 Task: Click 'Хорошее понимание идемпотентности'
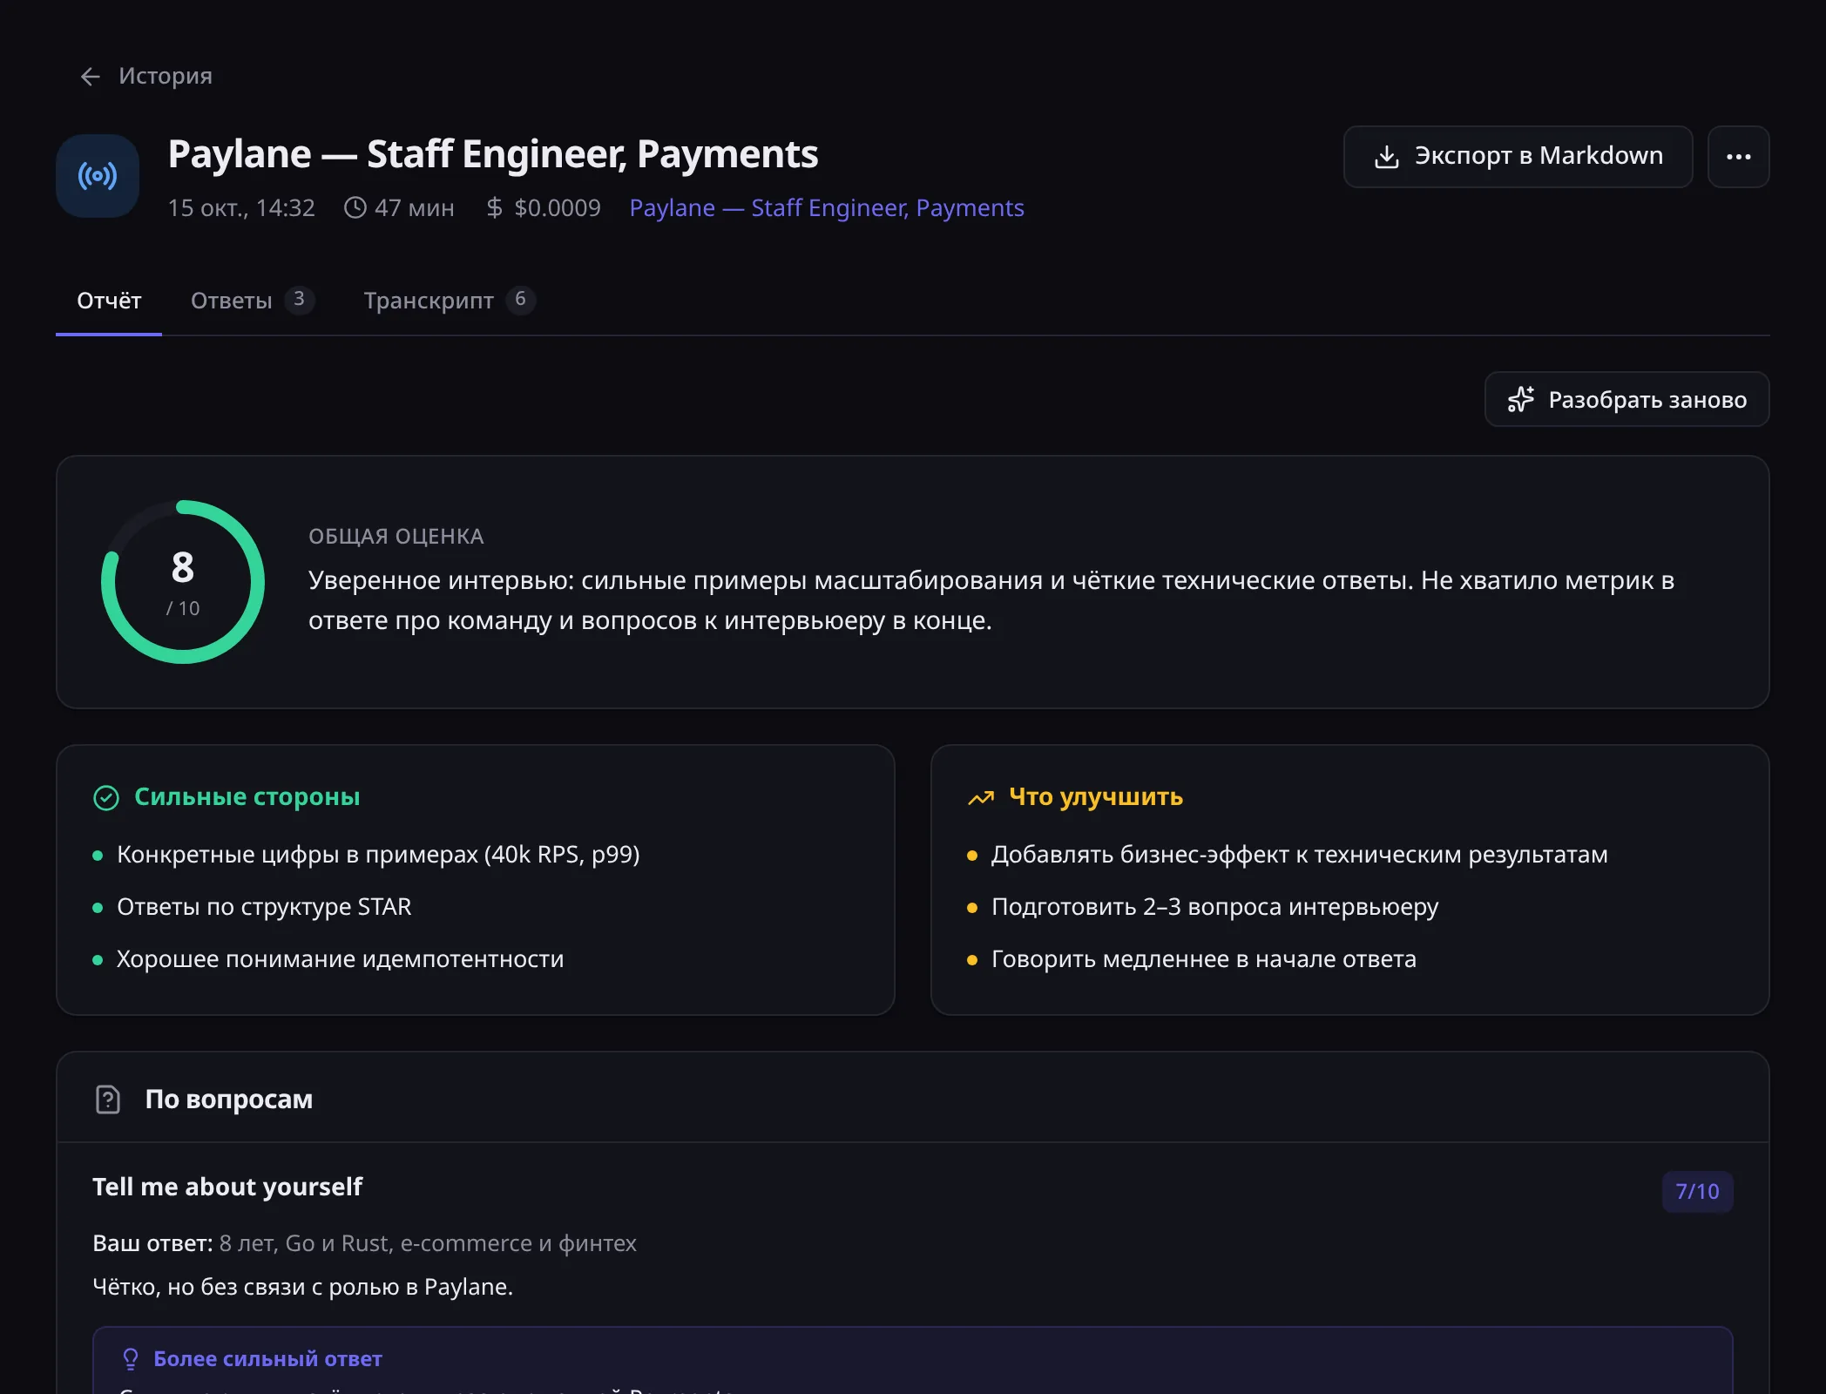(x=341, y=959)
